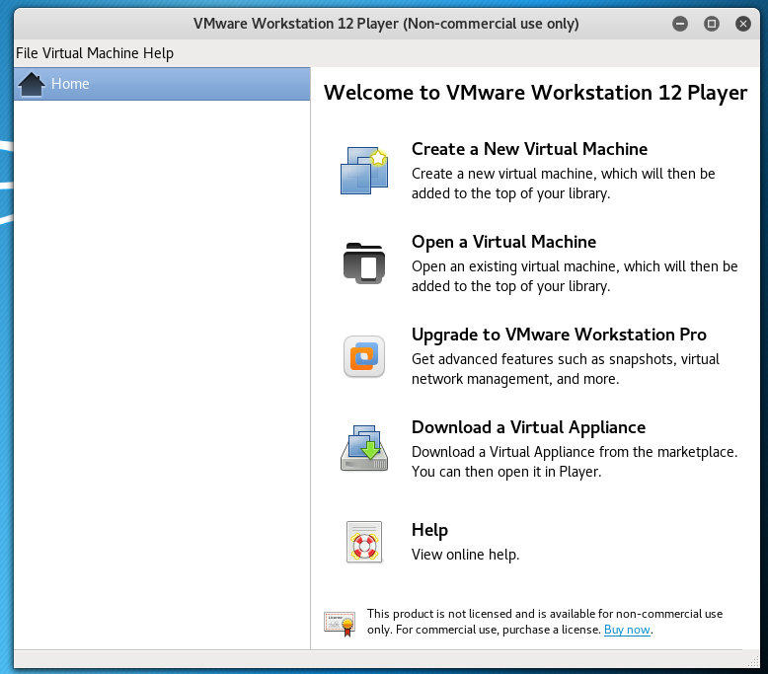Click the window title bar text

pos(386,24)
